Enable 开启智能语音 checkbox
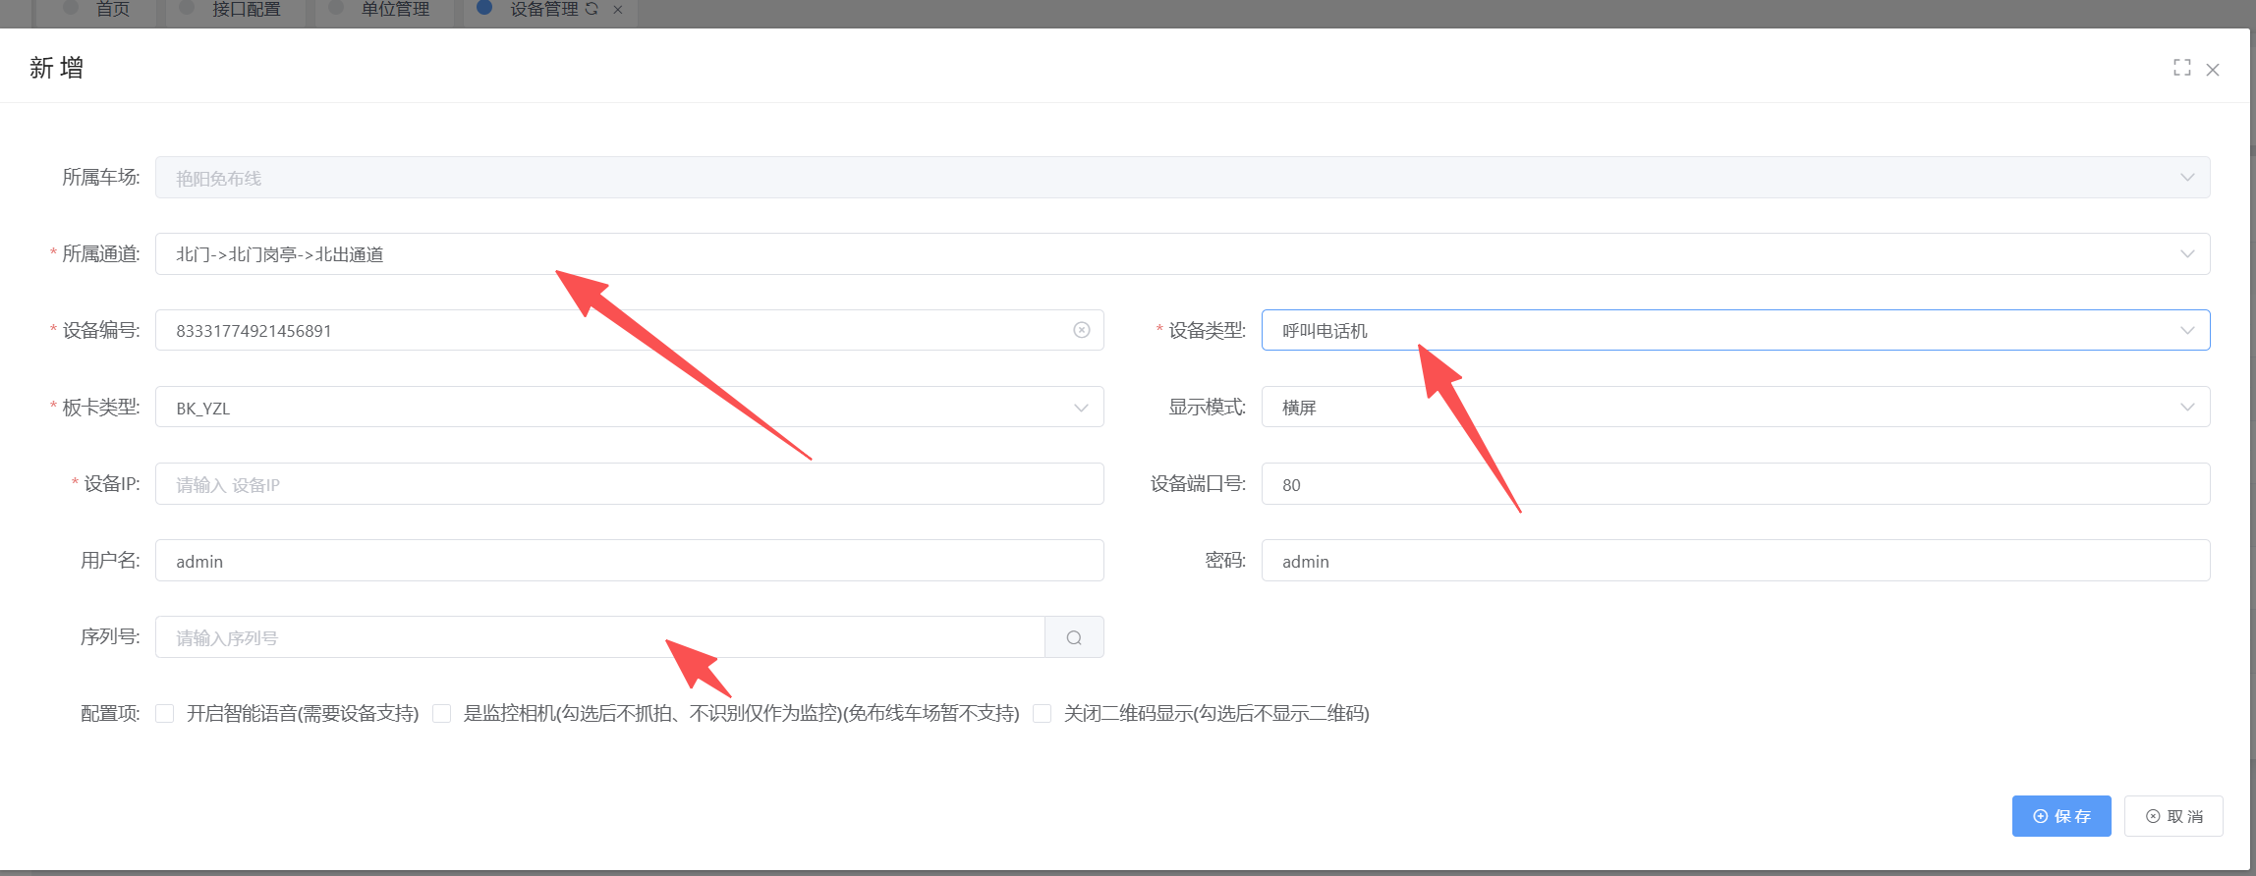Image resolution: width=2256 pixels, height=876 pixels. click(x=165, y=713)
